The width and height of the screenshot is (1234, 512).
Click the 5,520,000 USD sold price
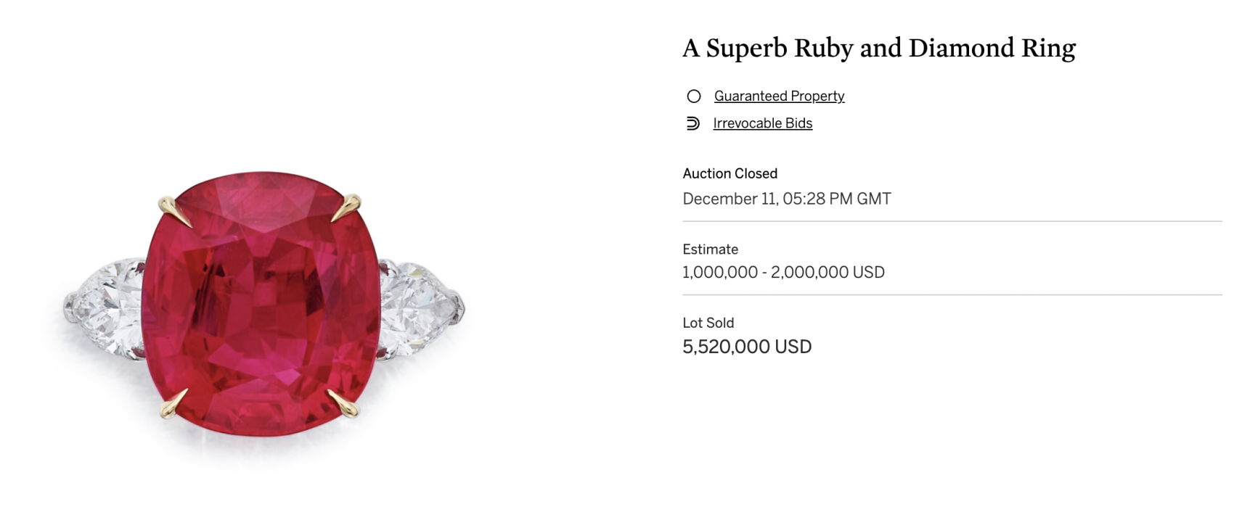pos(747,347)
